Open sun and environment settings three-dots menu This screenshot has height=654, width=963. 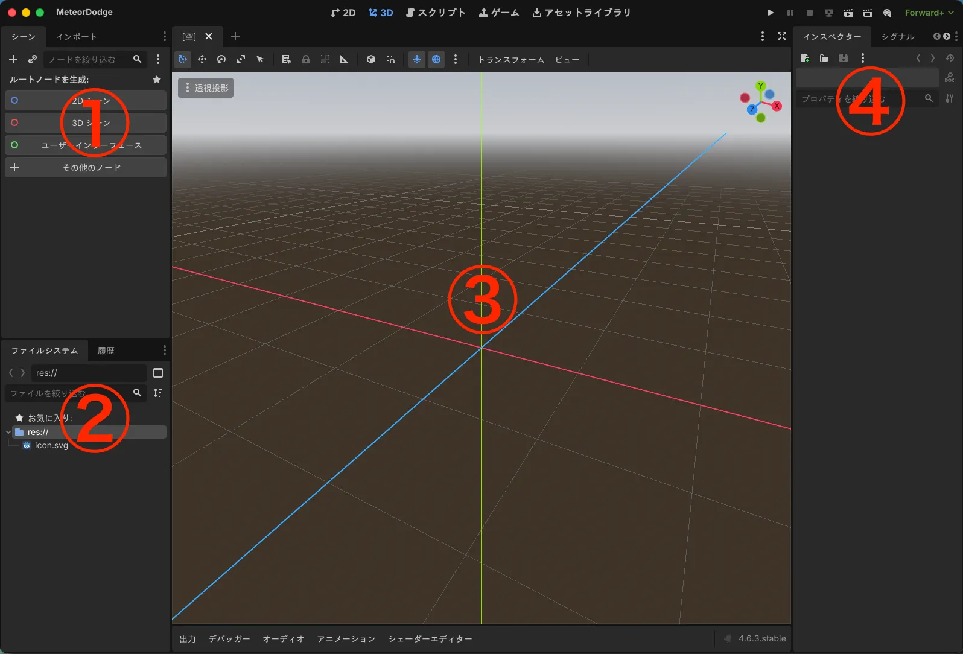(456, 59)
